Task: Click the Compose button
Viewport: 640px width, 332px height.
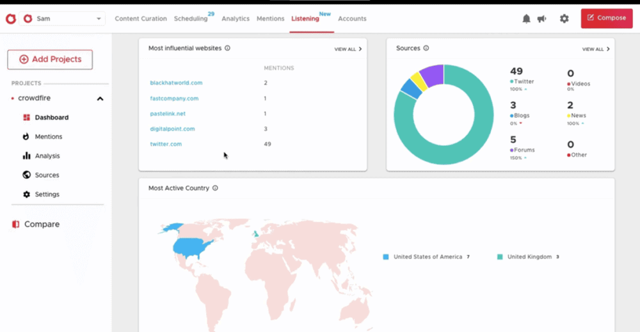Action: (607, 19)
